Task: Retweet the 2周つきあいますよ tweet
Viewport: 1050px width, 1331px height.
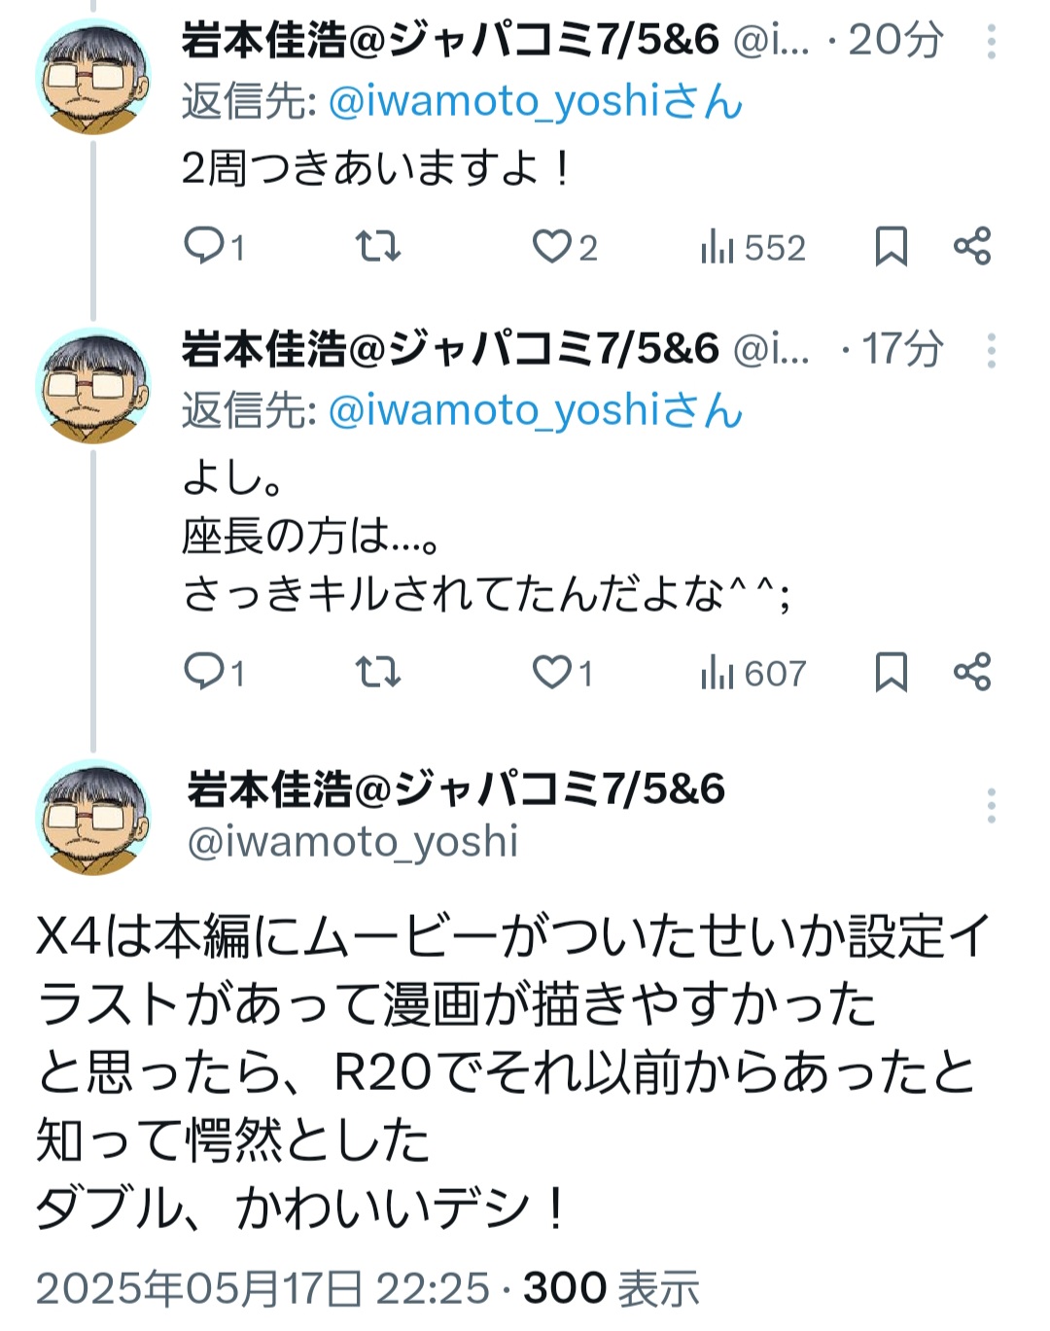Action: [377, 246]
